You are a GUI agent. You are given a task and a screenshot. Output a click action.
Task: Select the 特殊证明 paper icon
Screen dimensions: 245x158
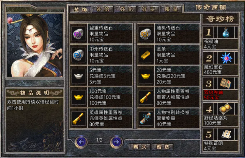tap(226, 134)
